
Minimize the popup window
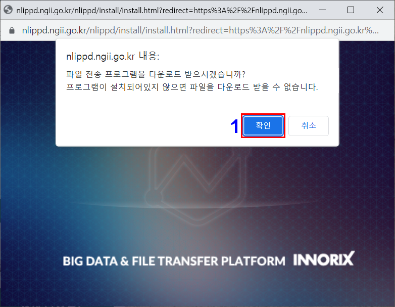coord(322,10)
